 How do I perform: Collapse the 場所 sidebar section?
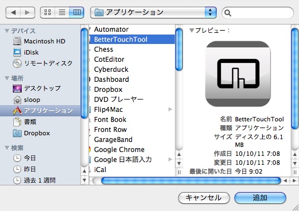(x=7, y=78)
